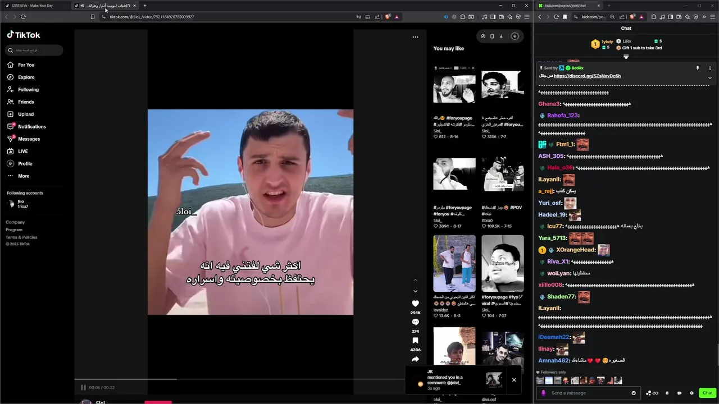The height and width of the screenshot is (404, 719).
Task: Open the video three-dots options menu
Action: [x=416, y=37]
